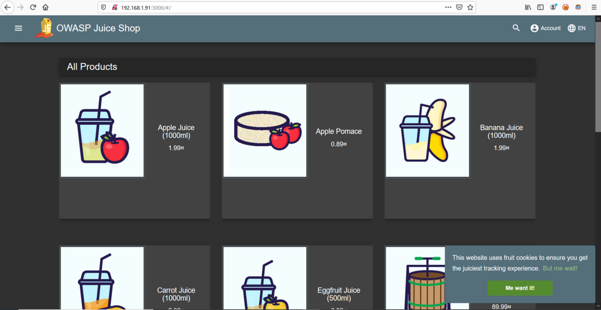Open the page actions three-dot menu
601x310 pixels.
tap(448, 8)
